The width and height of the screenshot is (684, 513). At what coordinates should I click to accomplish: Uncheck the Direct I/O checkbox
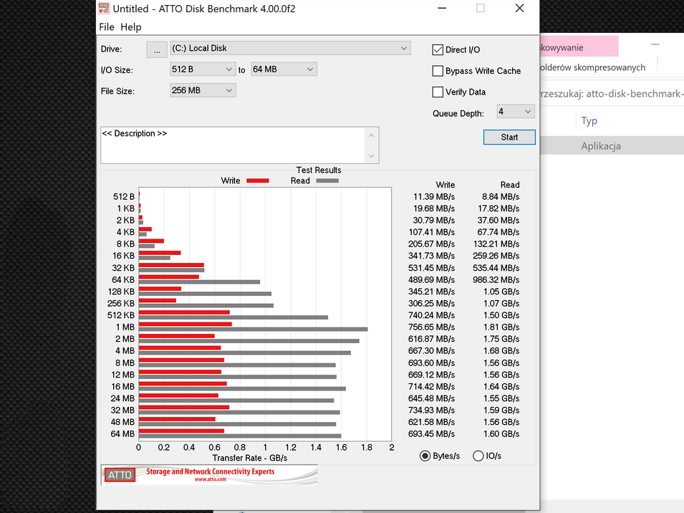point(438,49)
